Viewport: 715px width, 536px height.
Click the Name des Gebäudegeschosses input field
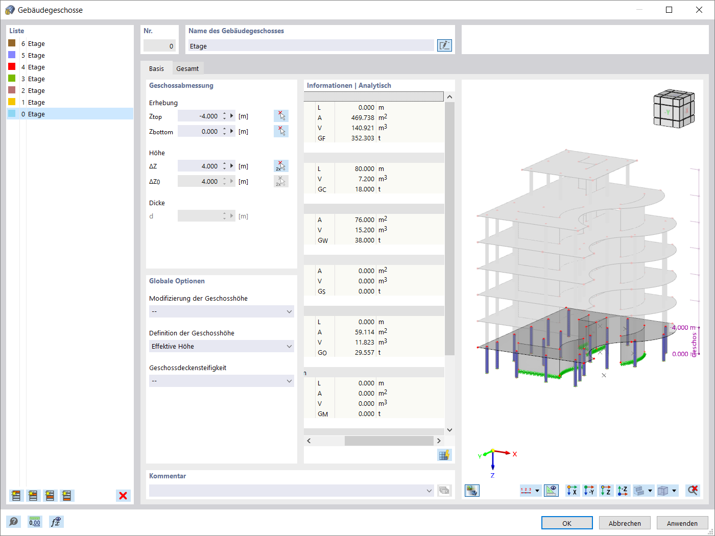tap(311, 46)
